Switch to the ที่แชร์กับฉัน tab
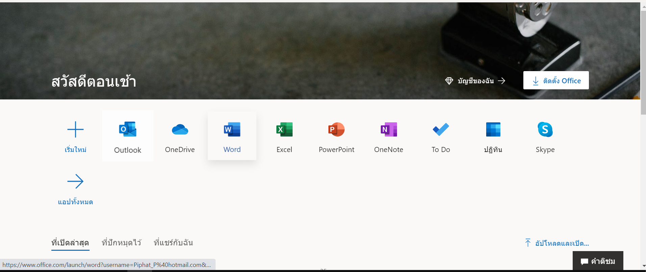 click(173, 243)
